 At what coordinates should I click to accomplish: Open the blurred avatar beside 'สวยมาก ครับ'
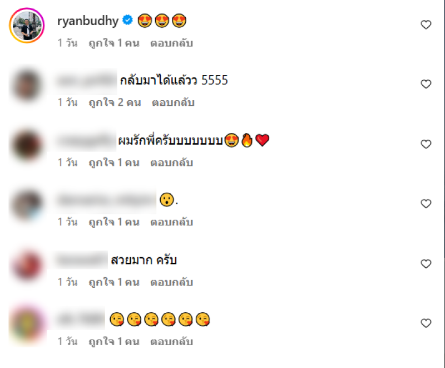click(27, 264)
